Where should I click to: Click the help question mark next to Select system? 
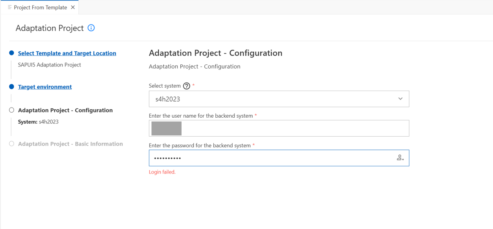[x=187, y=86]
